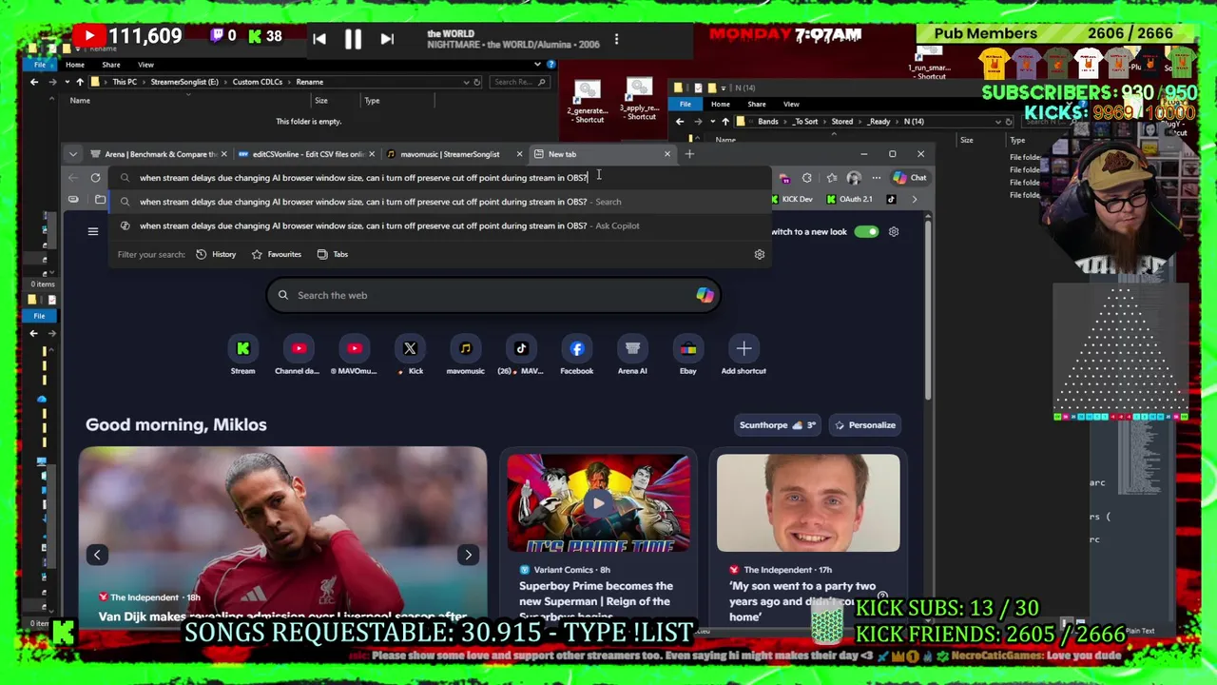Open the Arena AI shortcut tile

pos(632,356)
